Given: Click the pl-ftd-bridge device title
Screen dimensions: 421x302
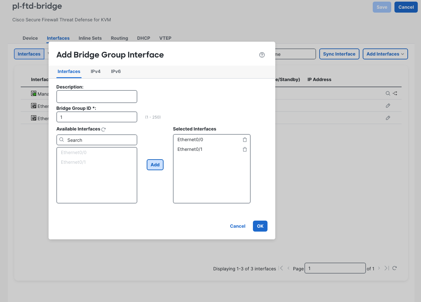Looking at the screenshot, I should (37, 6).
